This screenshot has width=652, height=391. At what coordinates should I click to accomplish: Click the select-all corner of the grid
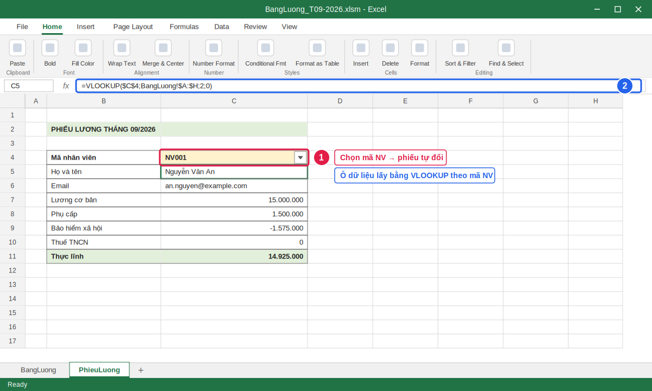tap(12, 101)
